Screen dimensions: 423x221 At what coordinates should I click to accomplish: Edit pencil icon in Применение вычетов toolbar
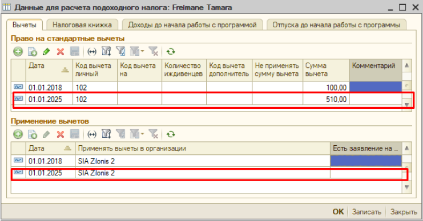46,134
